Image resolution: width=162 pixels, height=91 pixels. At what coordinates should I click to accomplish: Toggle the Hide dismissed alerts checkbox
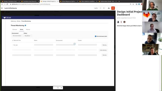(x=96, y=36)
